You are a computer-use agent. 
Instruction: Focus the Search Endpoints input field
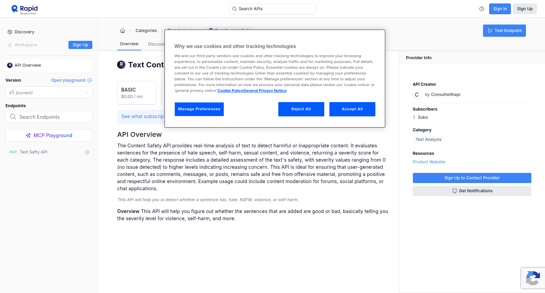point(49,117)
